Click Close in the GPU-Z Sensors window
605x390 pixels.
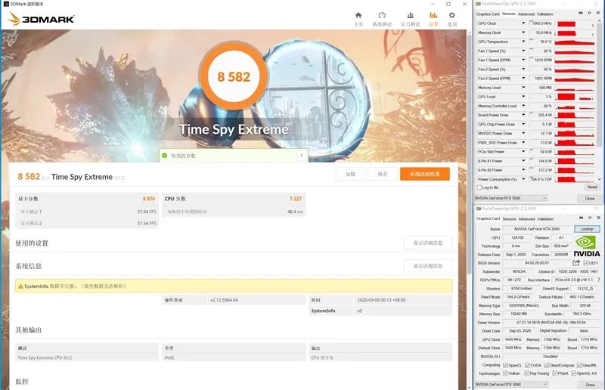point(589,198)
